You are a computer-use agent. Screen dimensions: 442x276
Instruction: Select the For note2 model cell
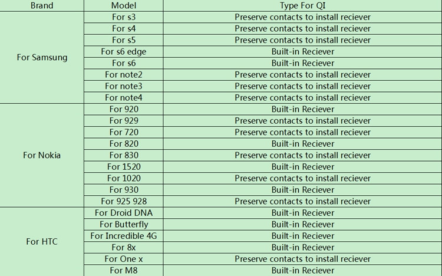(x=124, y=74)
